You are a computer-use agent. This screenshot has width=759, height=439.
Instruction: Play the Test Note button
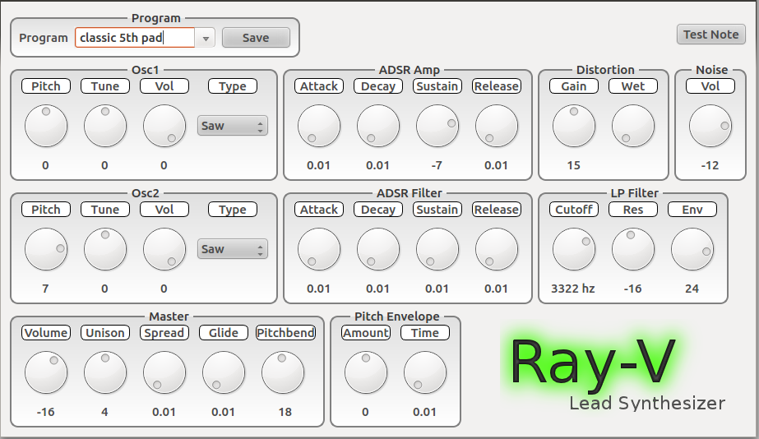[x=710, y=35]
